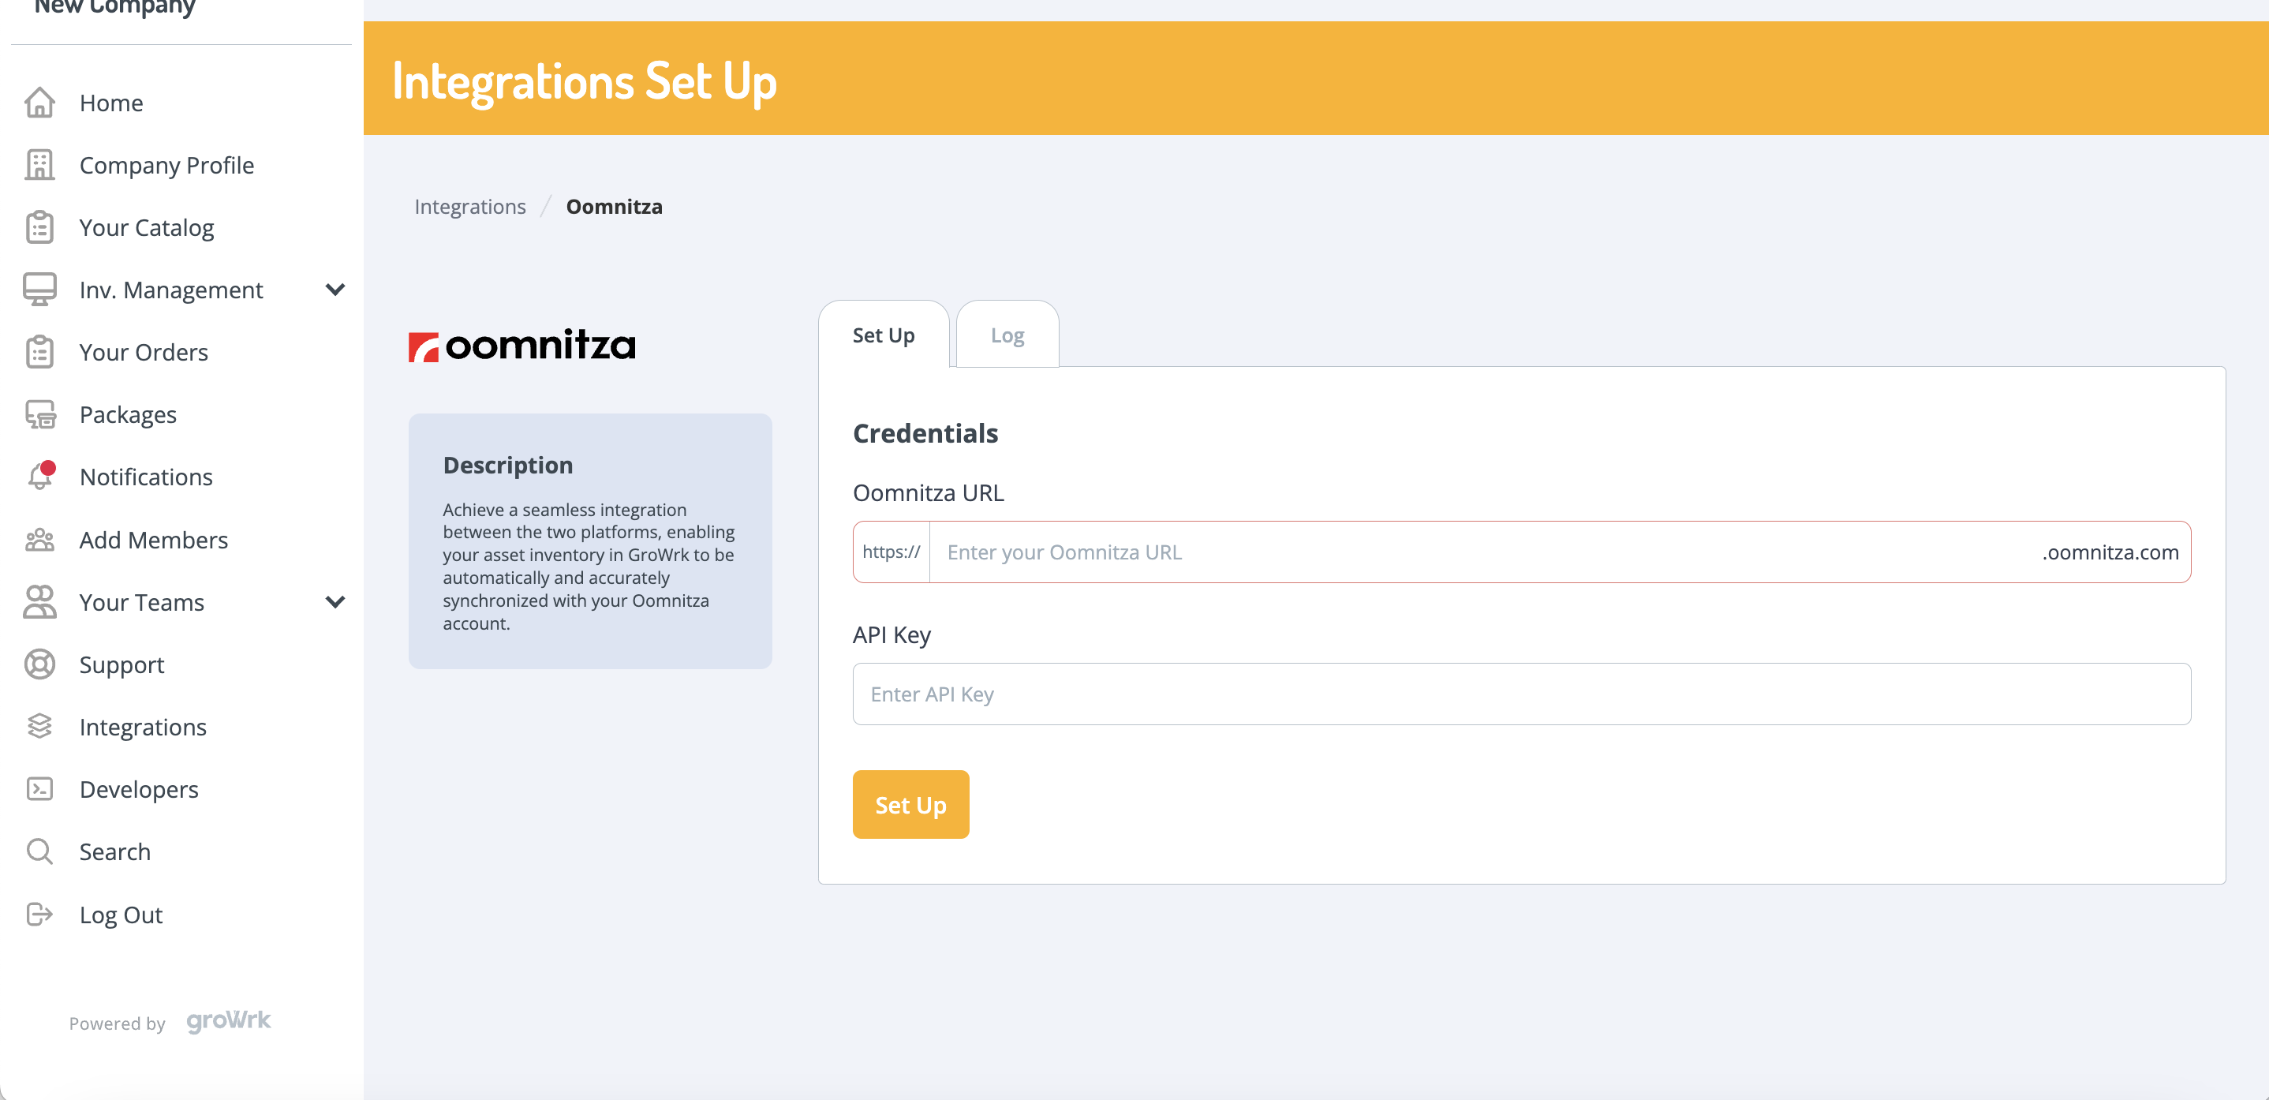2269x1100 pixels.
Task: Click the Search magnifier icon
Action: (x=39, y=851)
